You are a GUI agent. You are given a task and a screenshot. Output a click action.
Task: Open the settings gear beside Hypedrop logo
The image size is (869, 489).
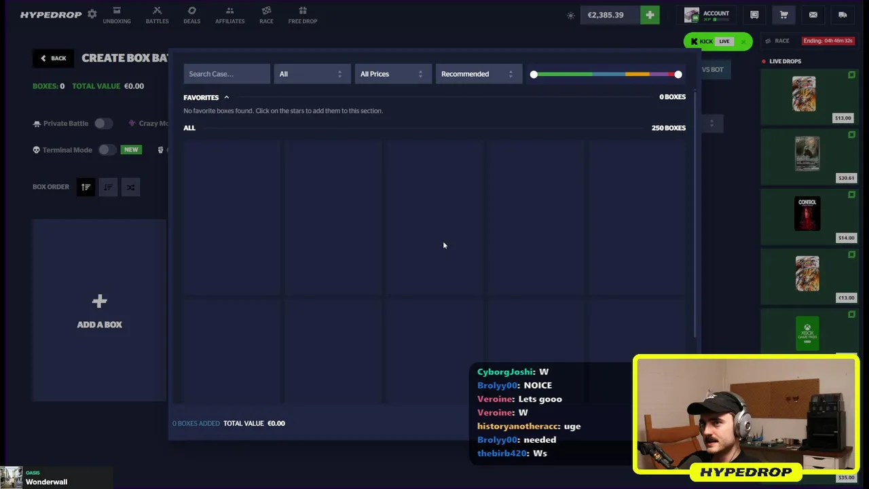point(92,14)
